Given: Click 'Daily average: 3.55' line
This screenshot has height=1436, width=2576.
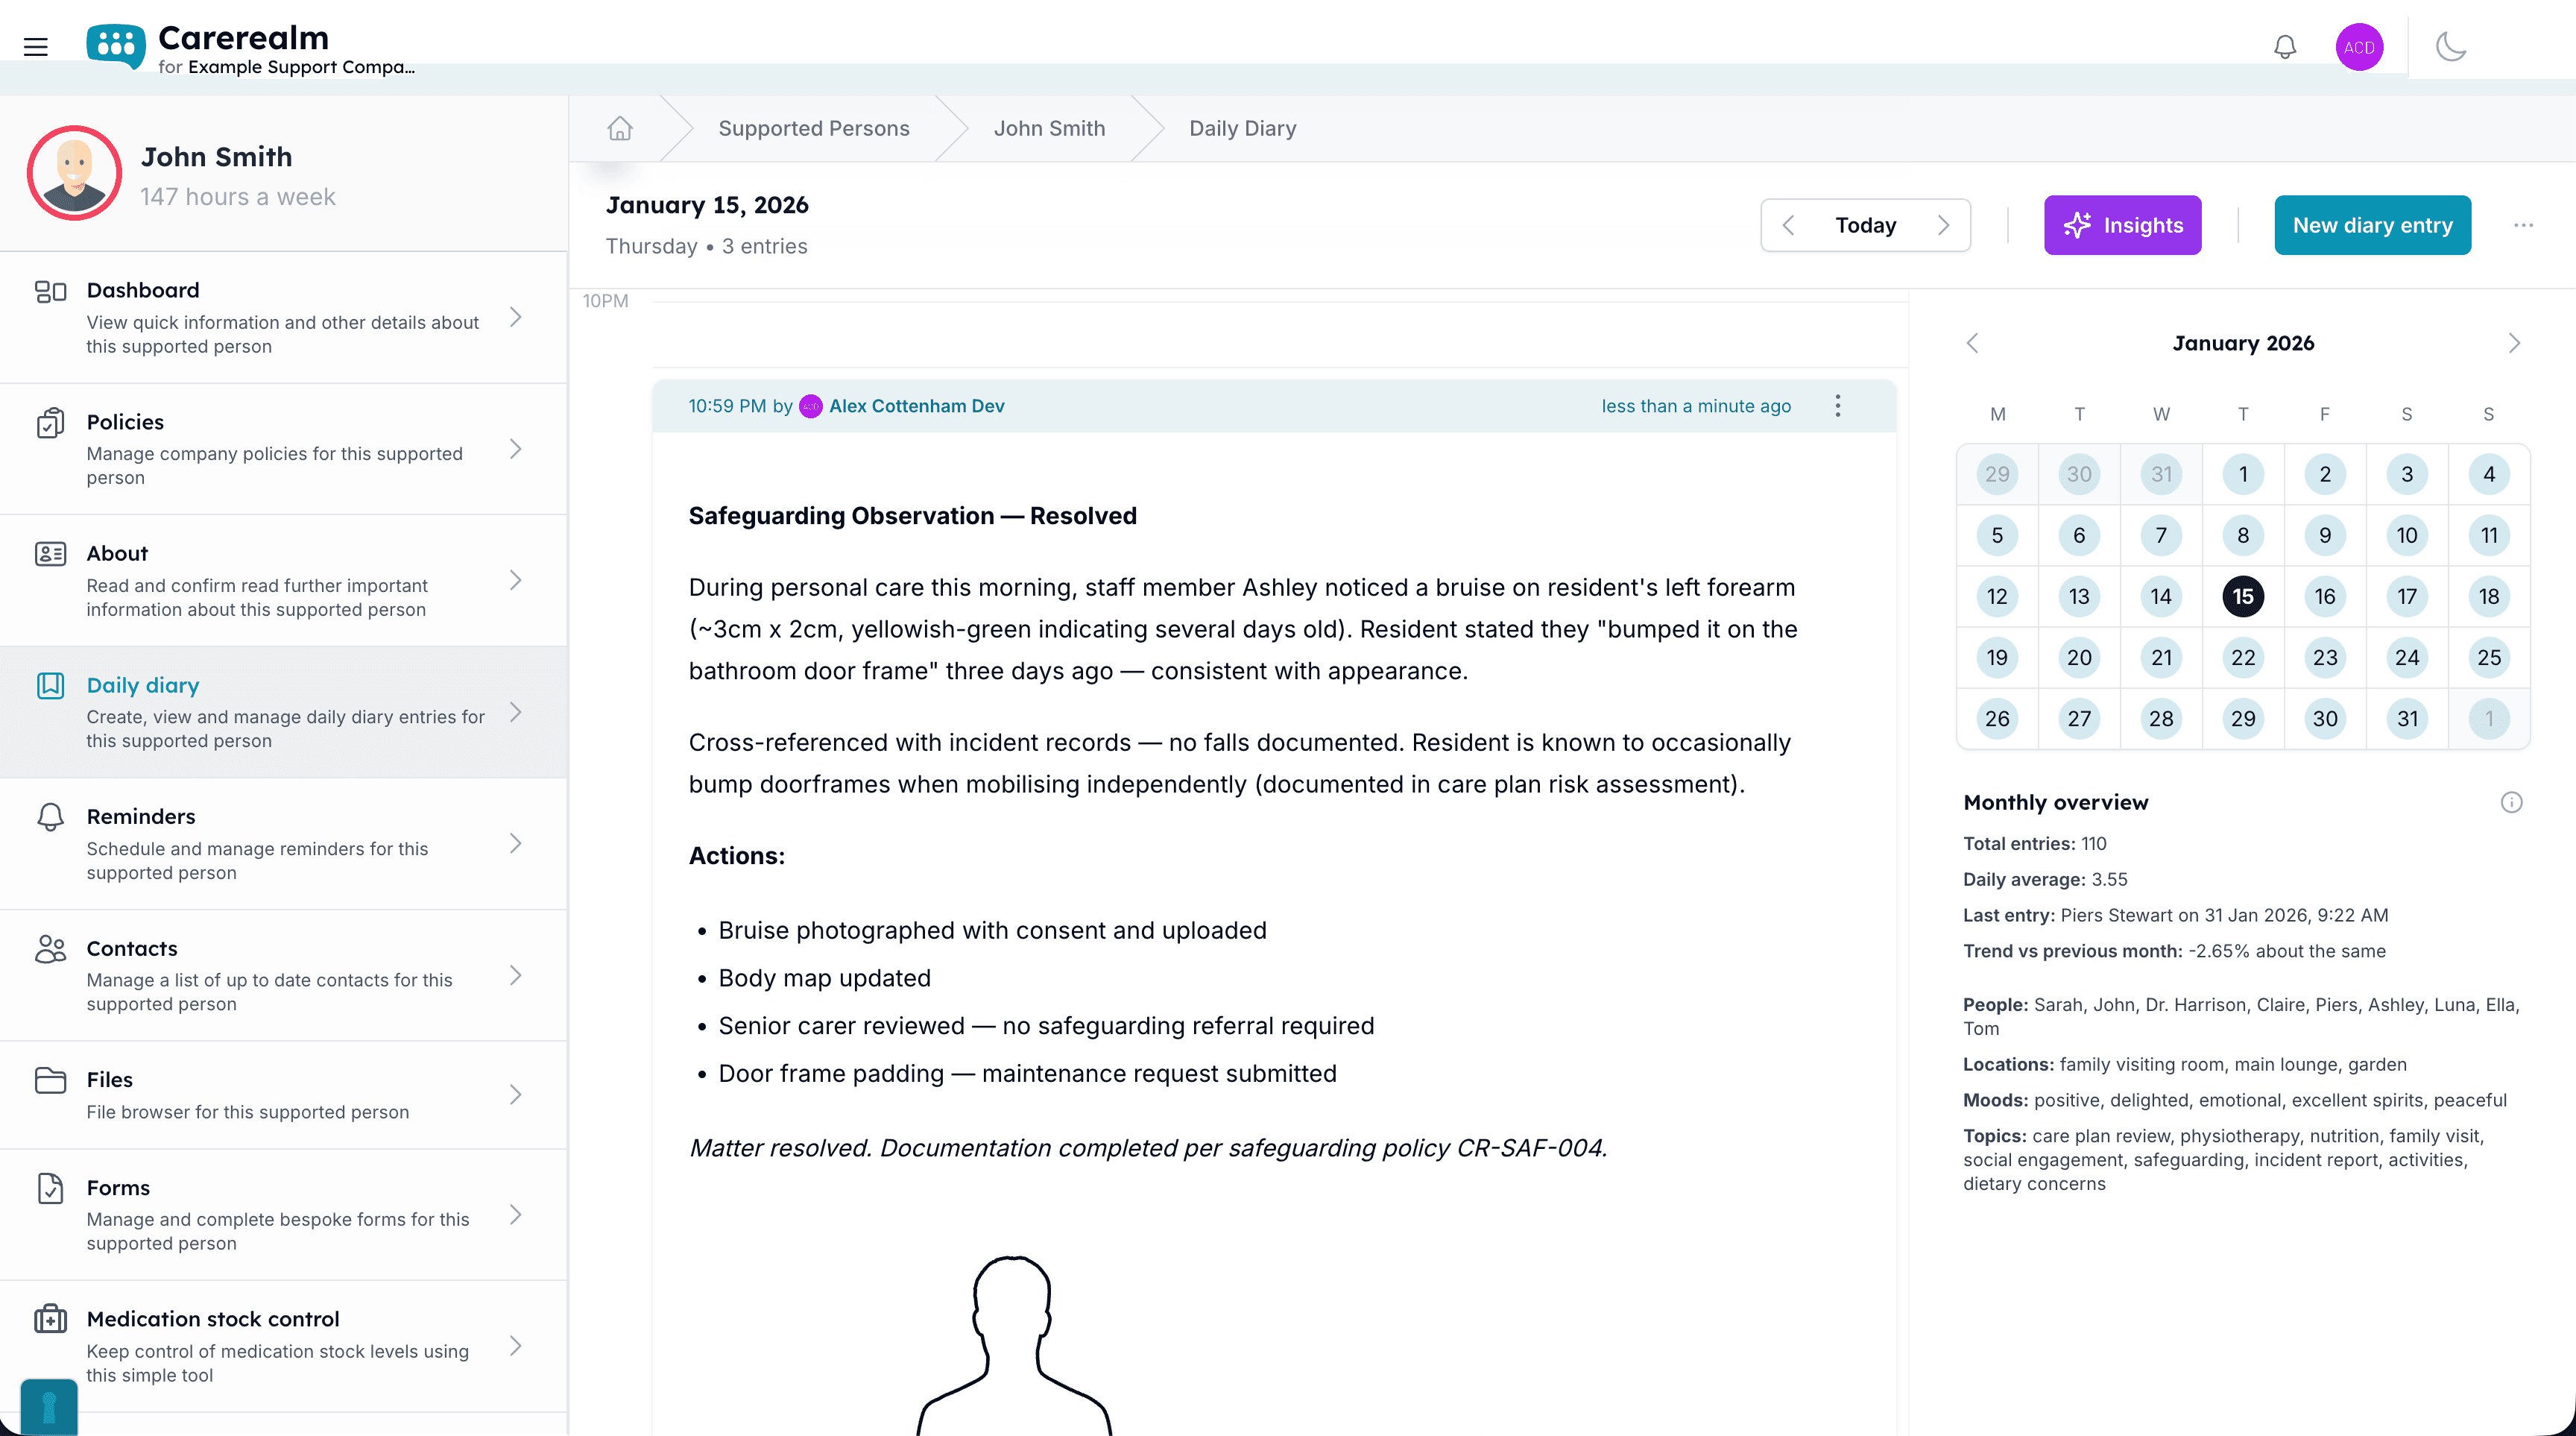Looking at the screenshot, I should coord(2045,879).
